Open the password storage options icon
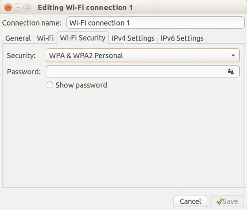The height and width of the screenshot is (210, 247). 231,72
